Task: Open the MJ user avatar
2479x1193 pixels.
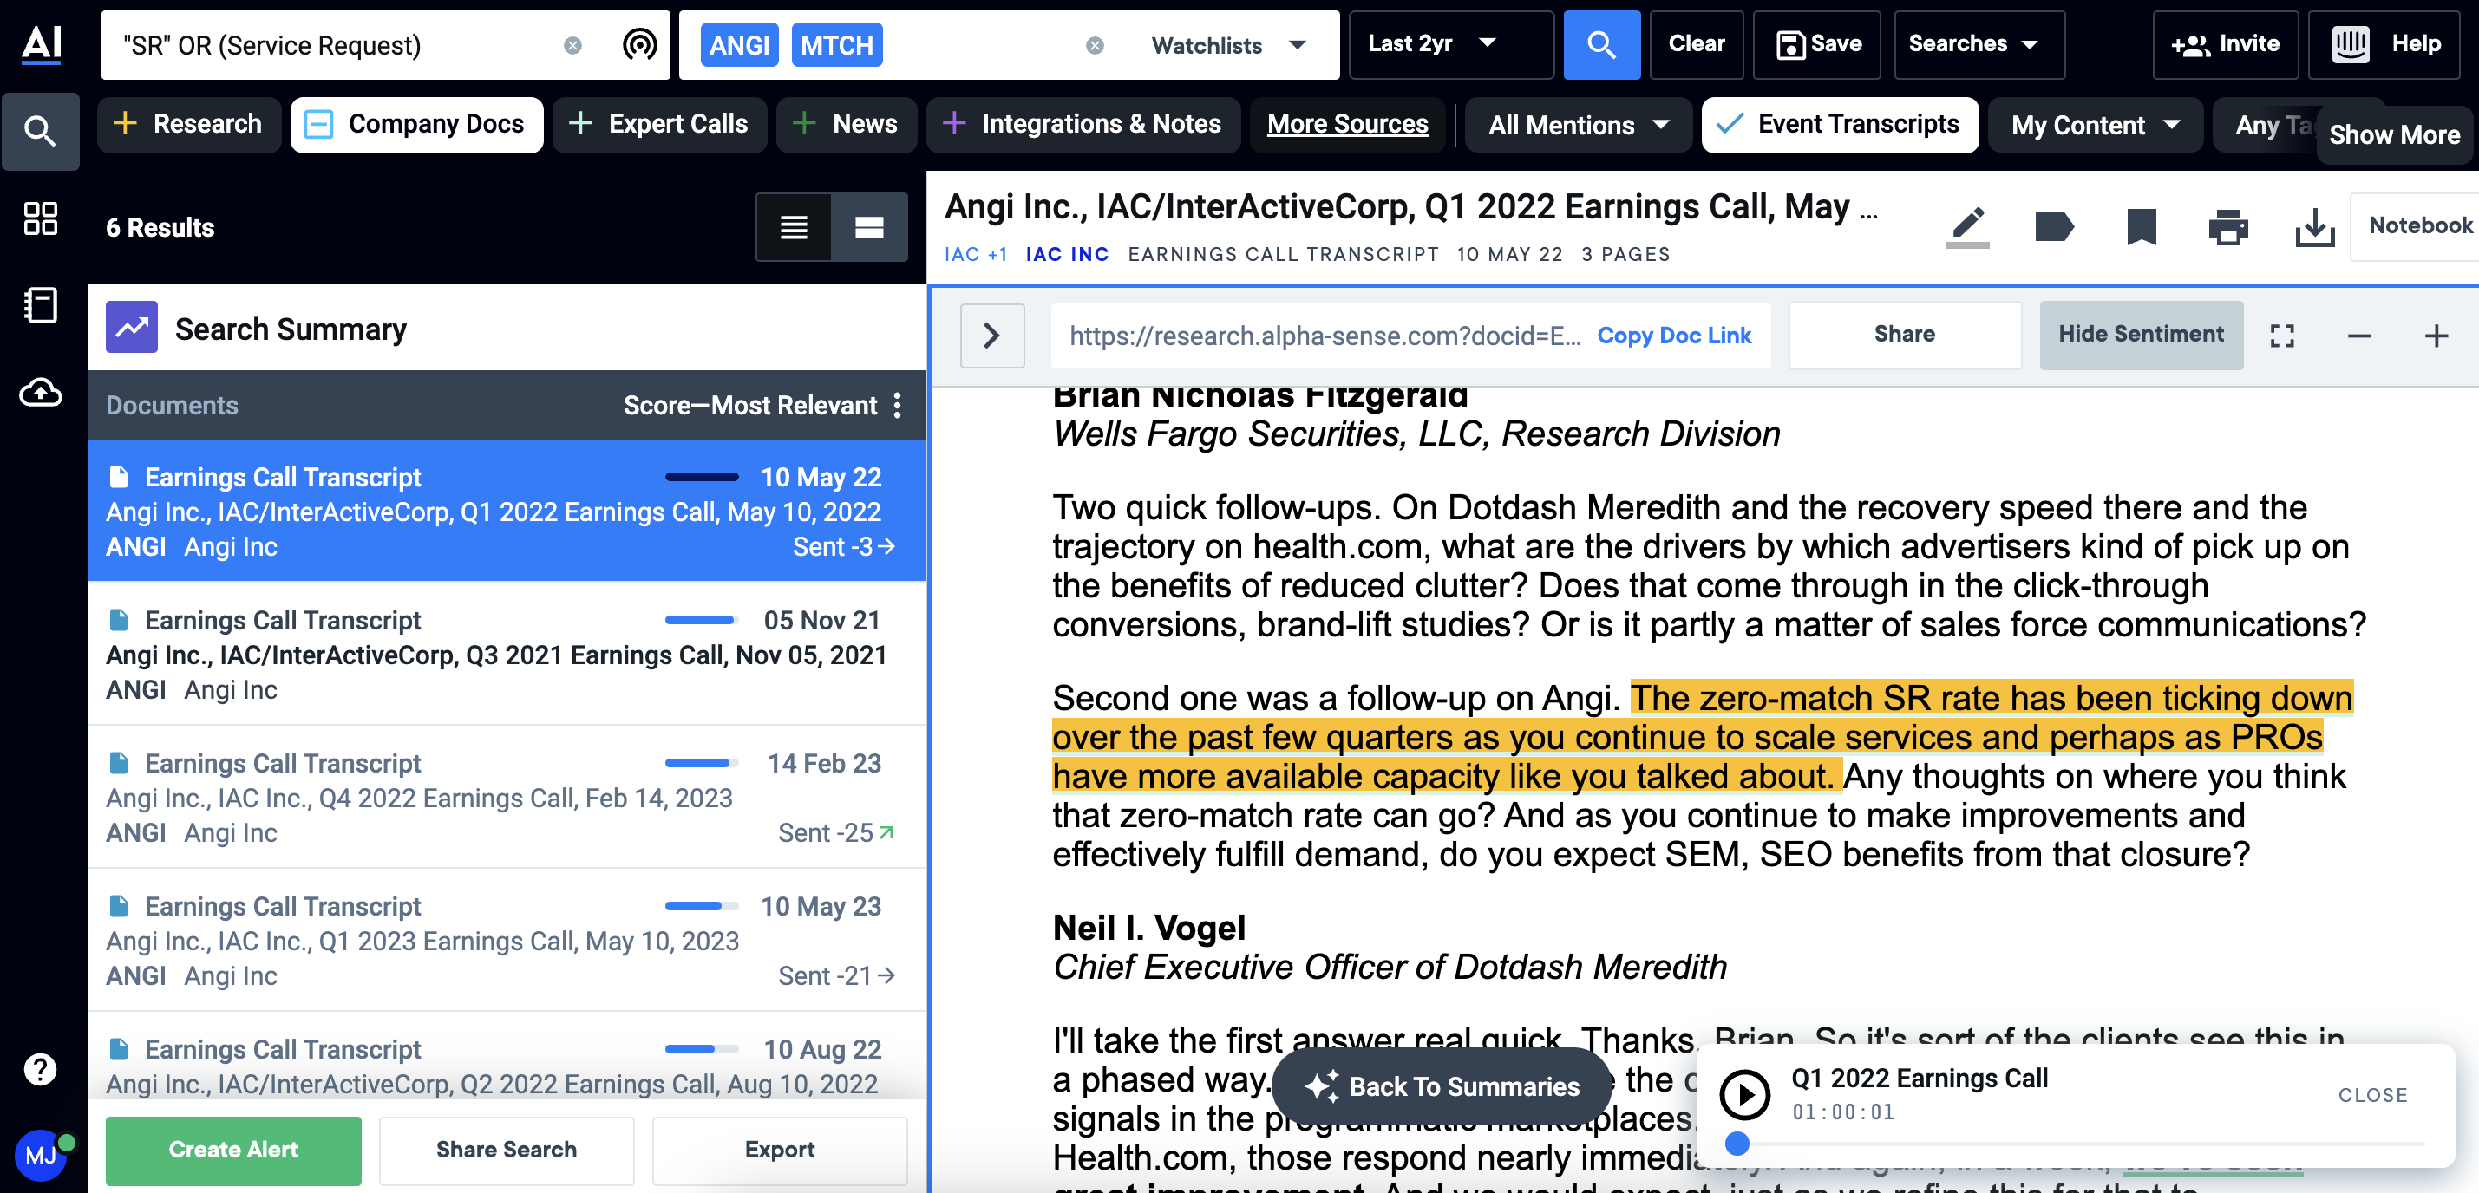Action: (x=41, y=1155)
